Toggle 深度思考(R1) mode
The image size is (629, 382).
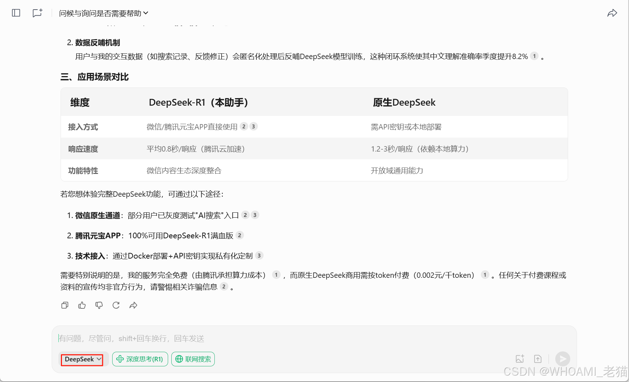pos(140,359)
